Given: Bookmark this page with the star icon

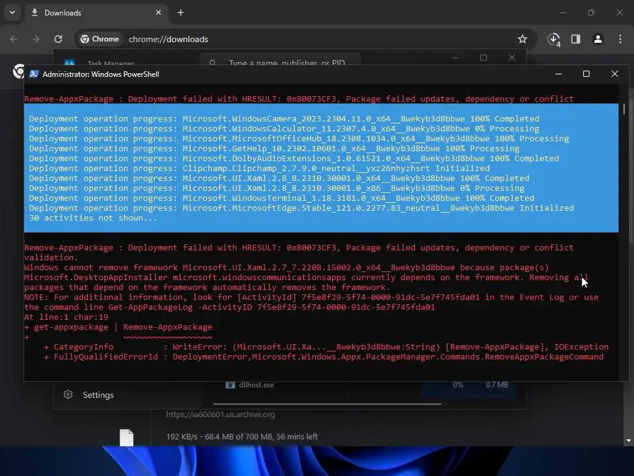Looking at the screenshot, I should 523,39.
